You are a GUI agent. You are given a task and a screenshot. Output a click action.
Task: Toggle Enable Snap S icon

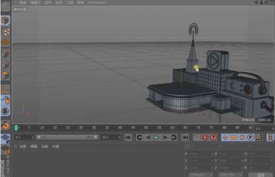5,111
